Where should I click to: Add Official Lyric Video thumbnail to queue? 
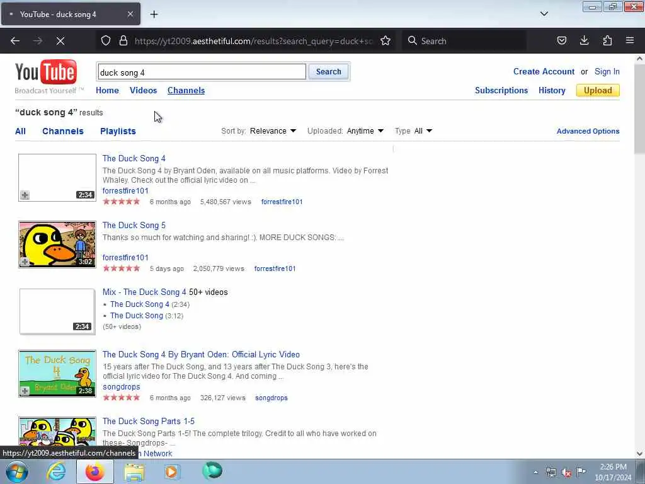point(25,391)
